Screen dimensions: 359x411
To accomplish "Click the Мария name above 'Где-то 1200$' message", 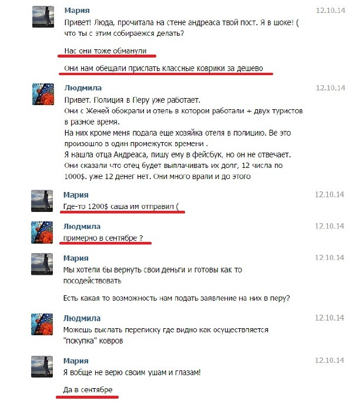I will pyautogui.click(x=76, y=195).
